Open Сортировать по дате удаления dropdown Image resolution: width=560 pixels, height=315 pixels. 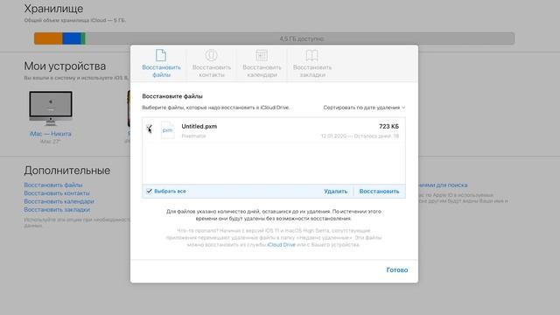coord(364,108)
